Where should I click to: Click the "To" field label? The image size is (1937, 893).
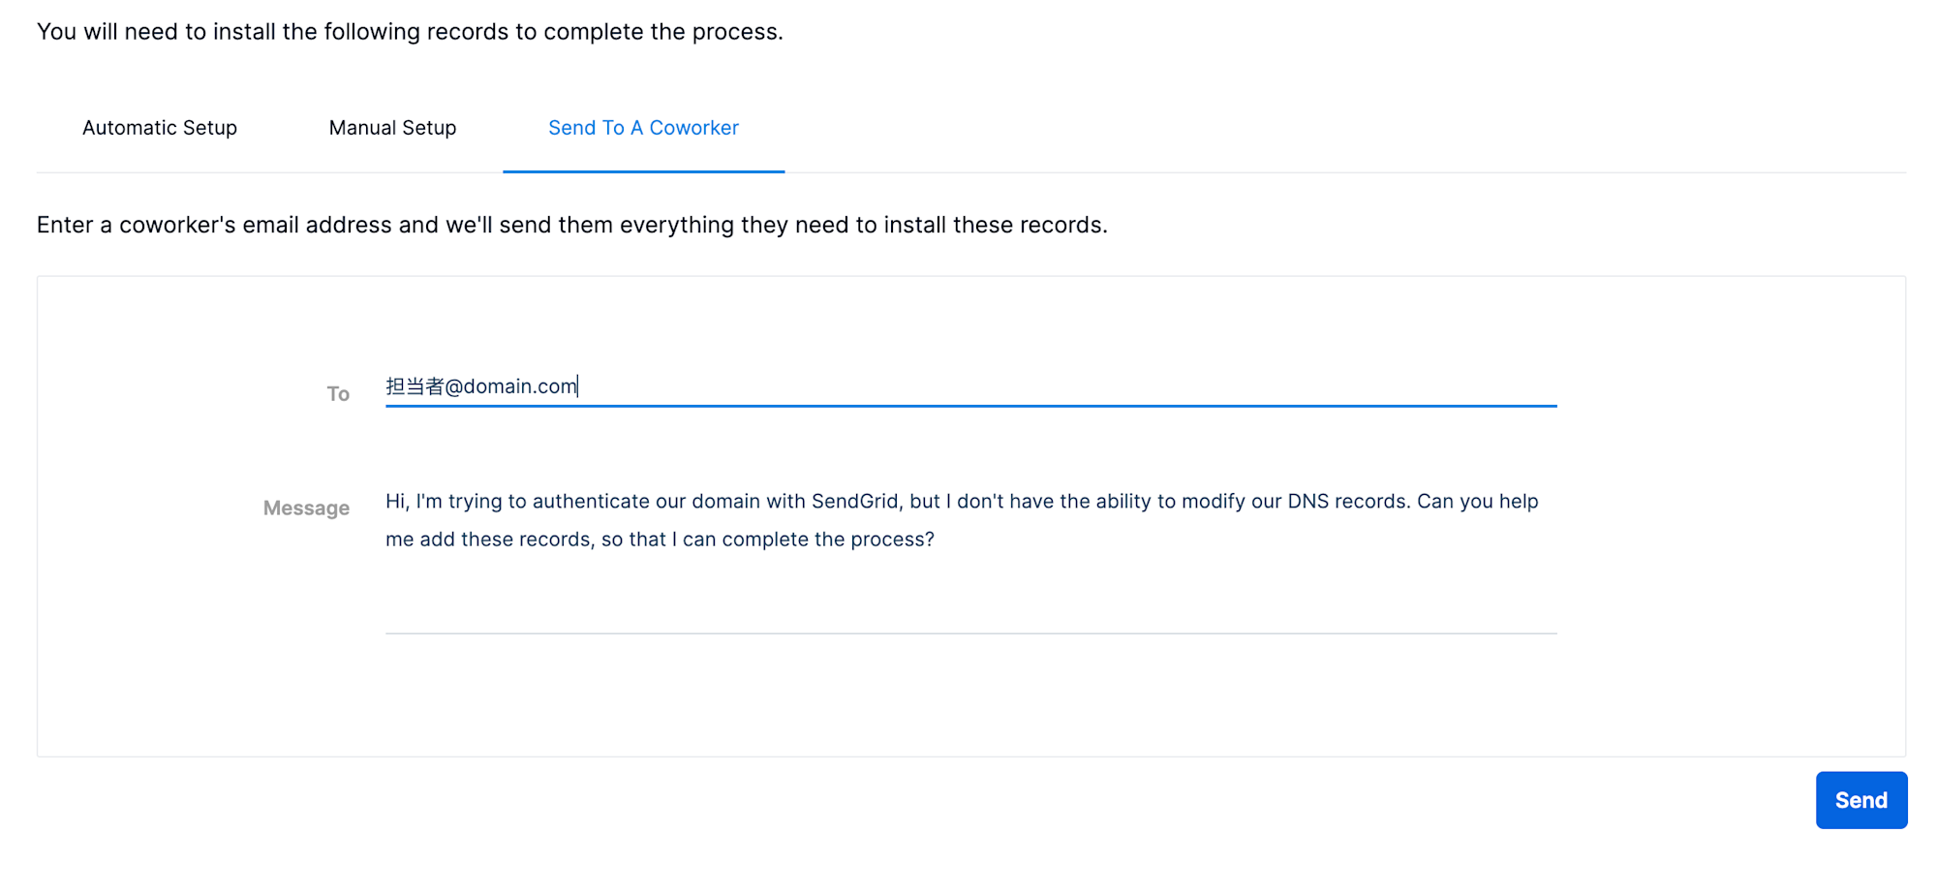click(x=337, y=394)
